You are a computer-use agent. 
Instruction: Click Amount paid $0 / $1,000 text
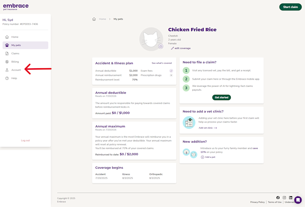pyautogui.click(x=112, y=113)
